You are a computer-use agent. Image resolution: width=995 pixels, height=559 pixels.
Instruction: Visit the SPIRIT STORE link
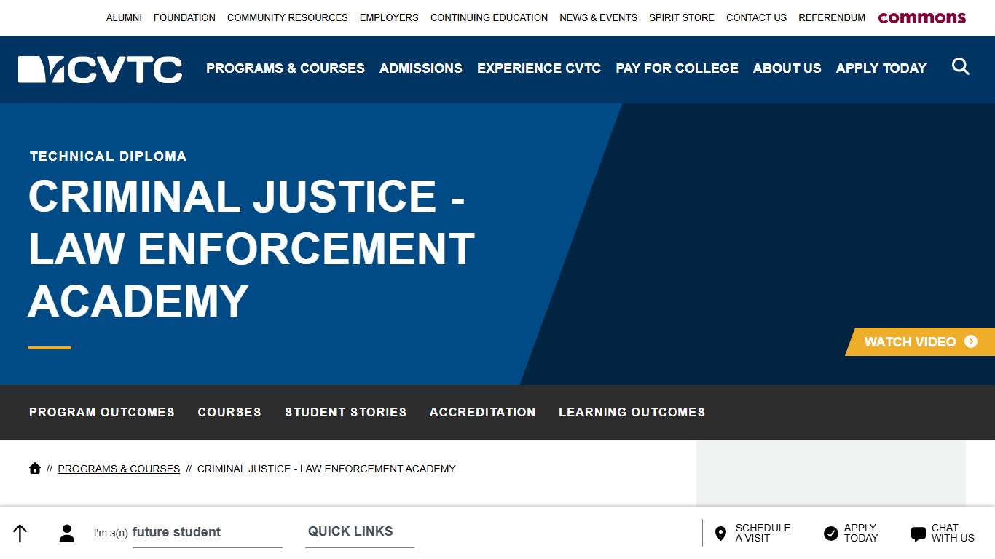click(x=681, y=17)
